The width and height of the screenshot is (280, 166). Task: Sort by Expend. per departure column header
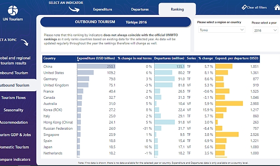[x=237, y=59]
